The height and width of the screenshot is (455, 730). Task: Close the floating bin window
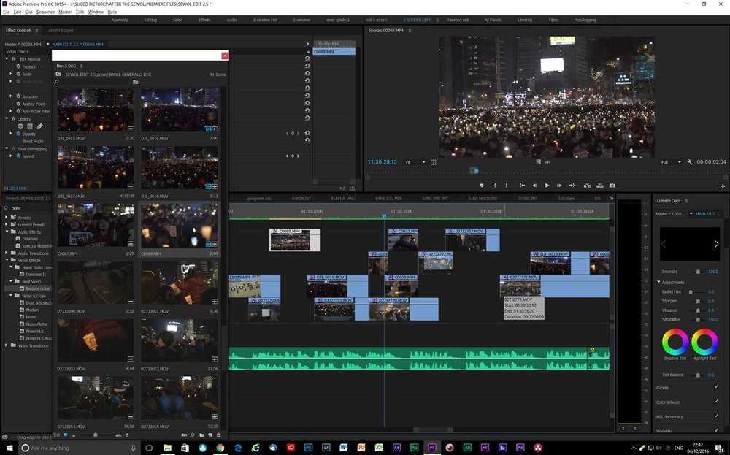[x=225, y=56]
